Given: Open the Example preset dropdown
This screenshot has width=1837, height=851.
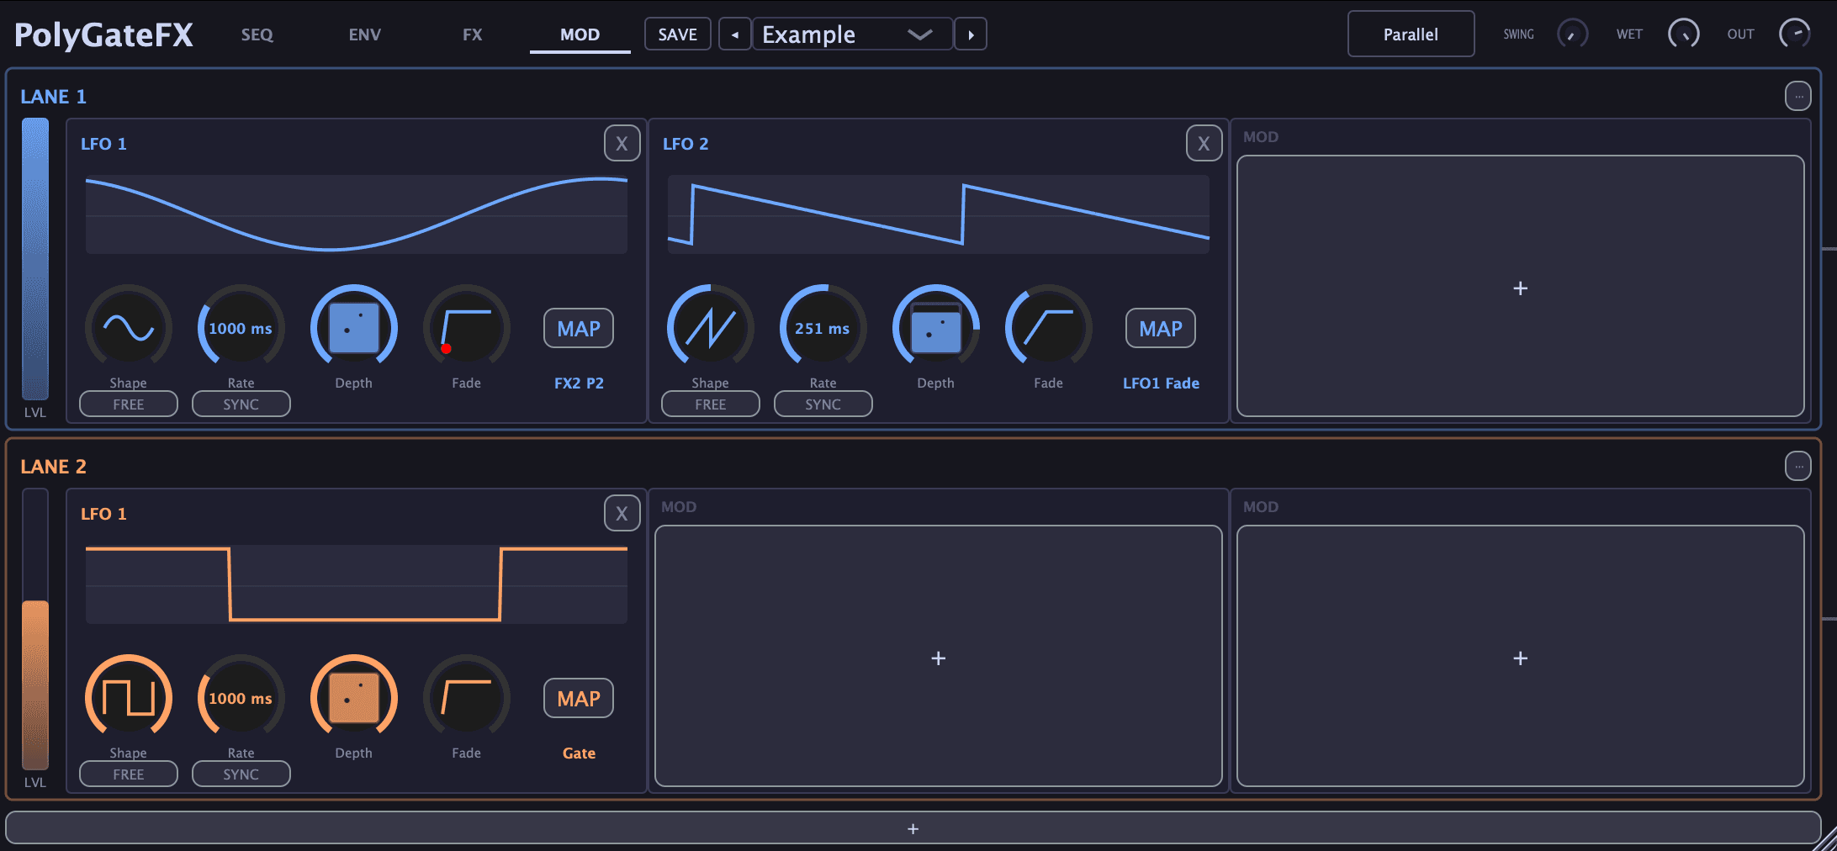Looking at the screenshot, I should pos(852,34).
